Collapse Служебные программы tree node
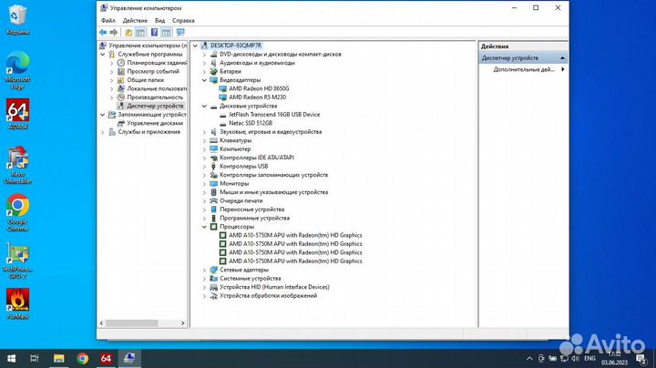Screen dimensions: 656x368 click(x=102, y=55)
